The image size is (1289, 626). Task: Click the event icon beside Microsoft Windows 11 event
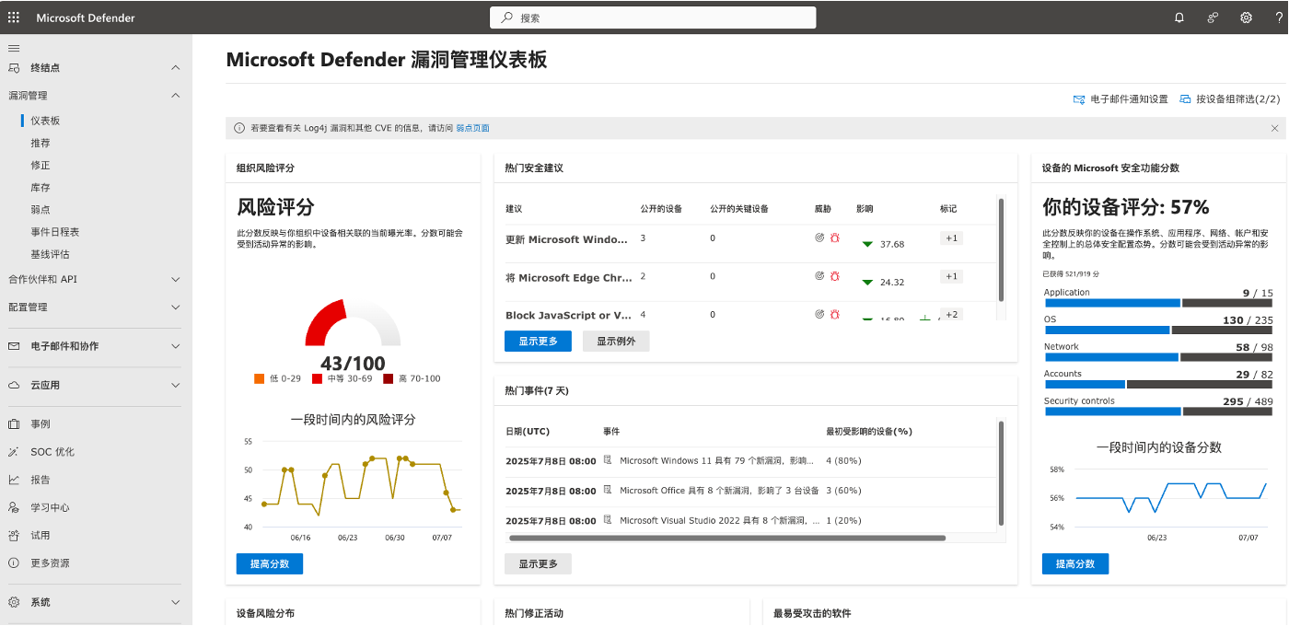tap(608, 460)
